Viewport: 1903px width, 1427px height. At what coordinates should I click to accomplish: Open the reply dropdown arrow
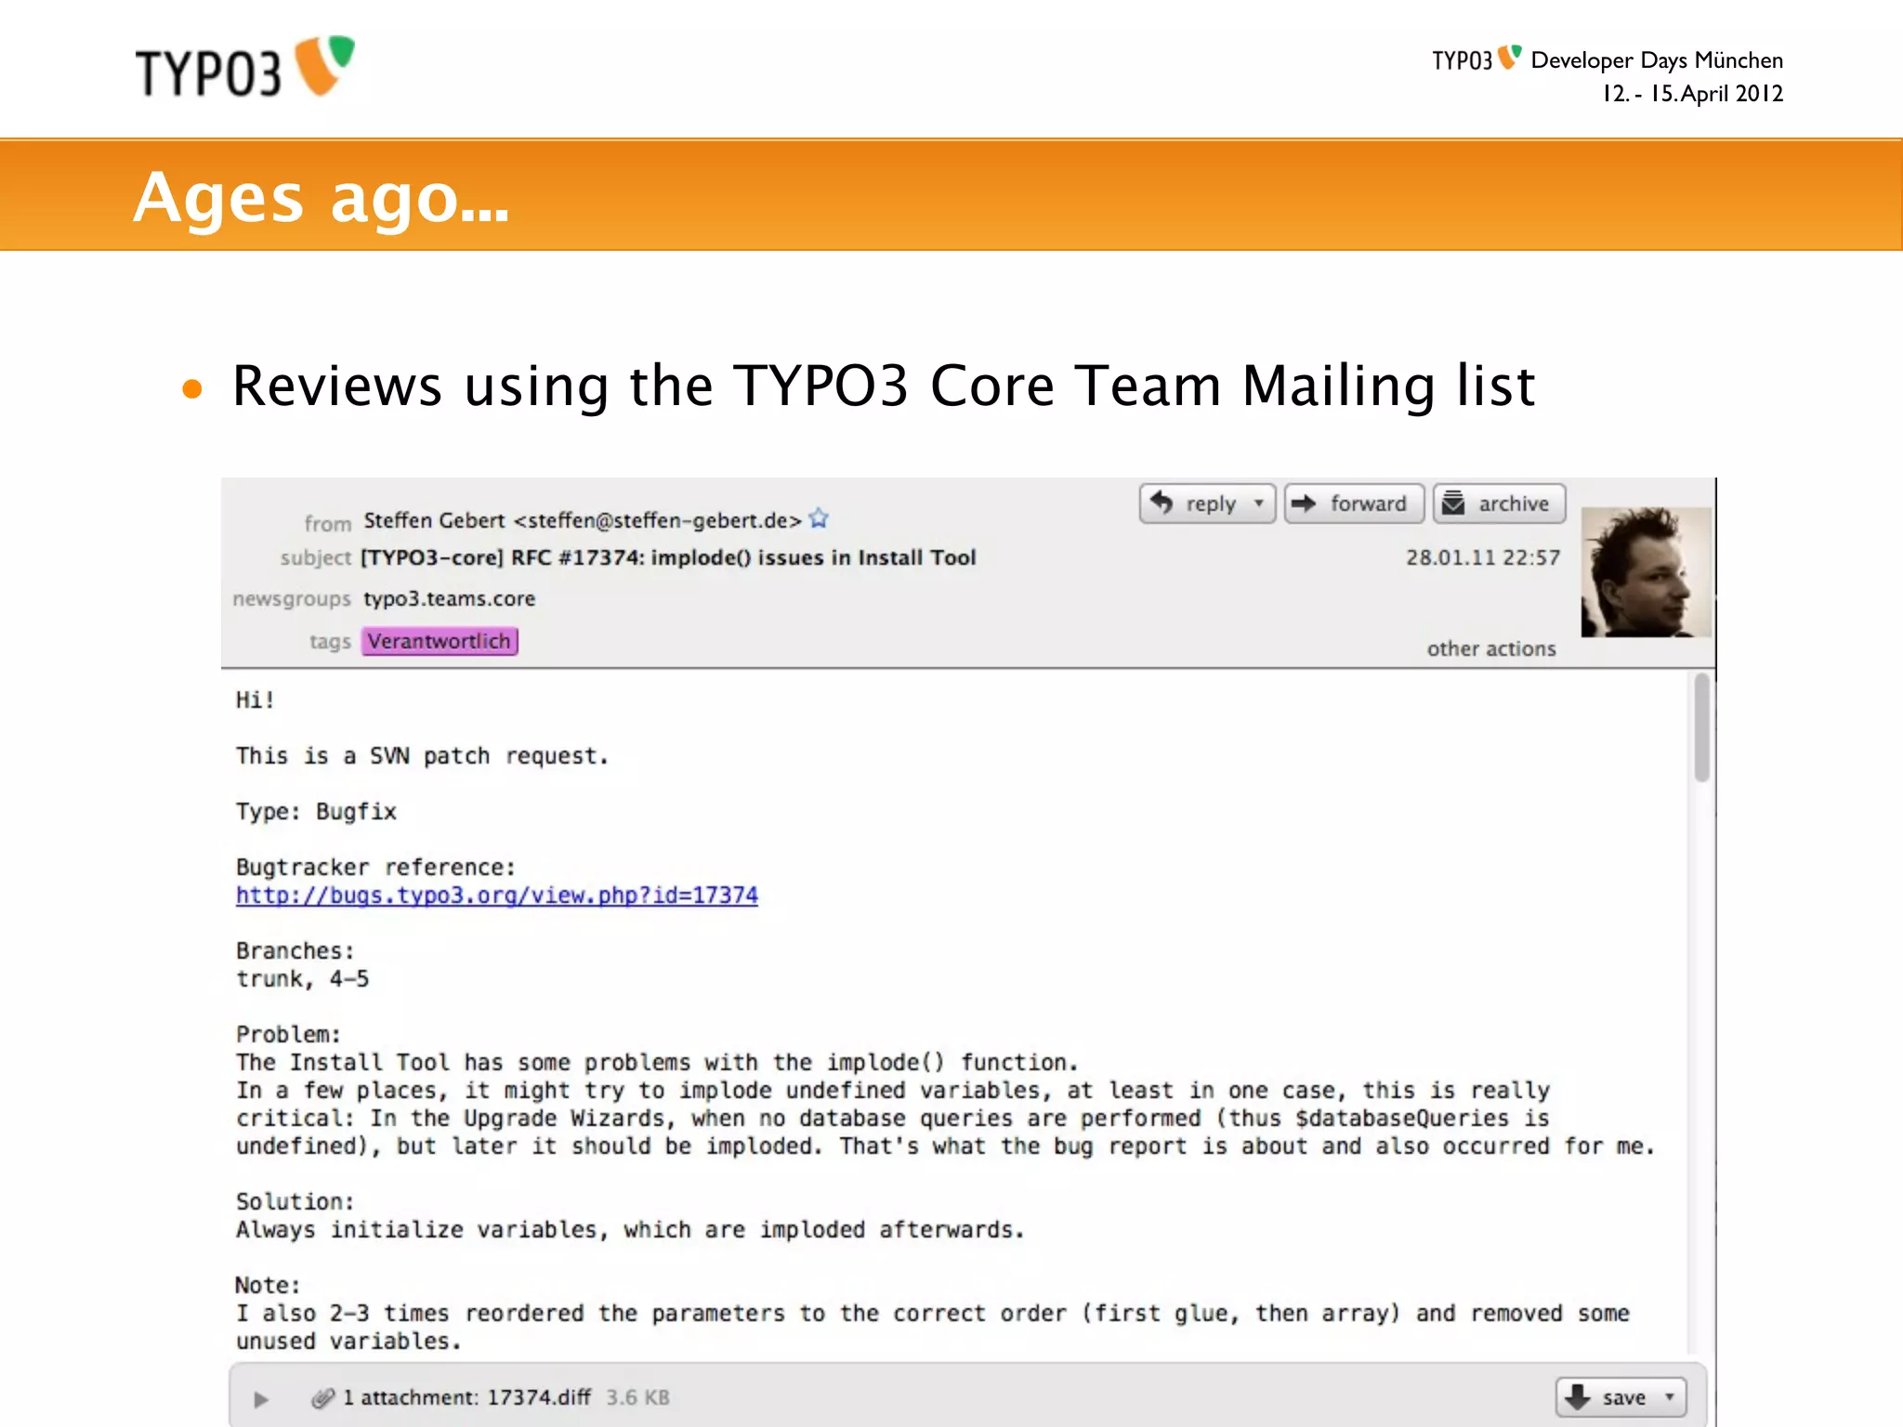pyautogui.click(x=1259, y=504)
